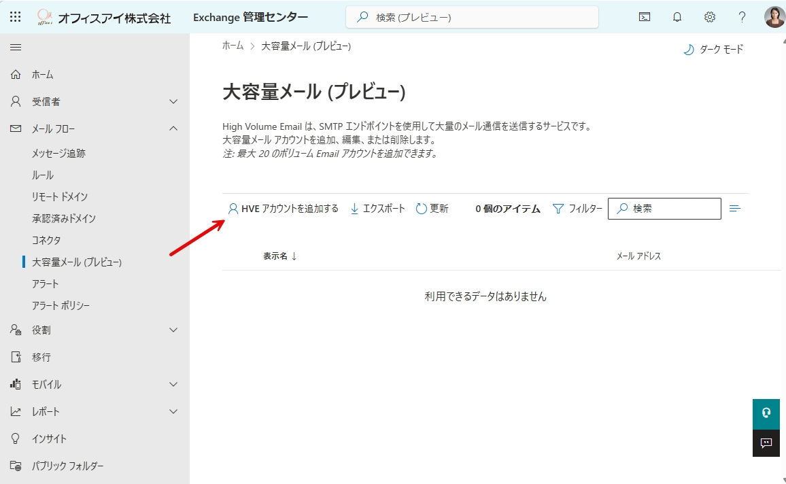This screenshot has width=786, height=484.
Task: Click the インサイト lightbulb icon
Action: [16, 438]
